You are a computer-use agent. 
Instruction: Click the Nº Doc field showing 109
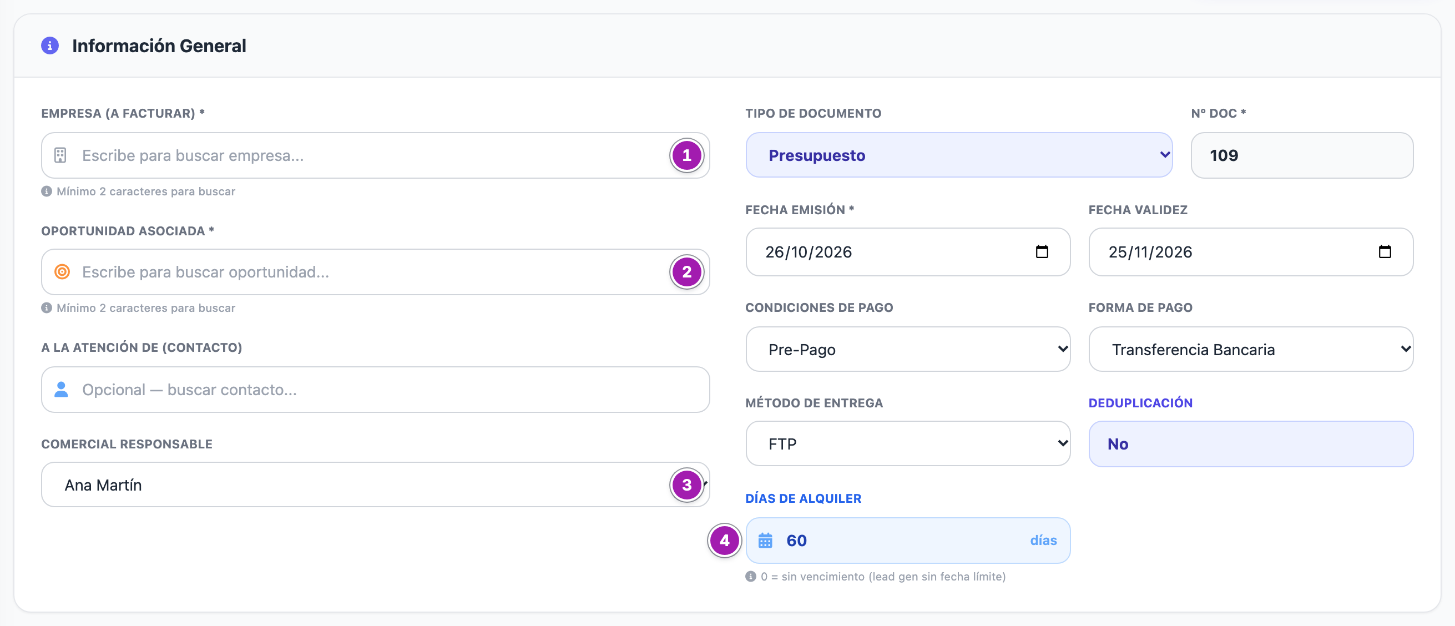pos(1302,155)
